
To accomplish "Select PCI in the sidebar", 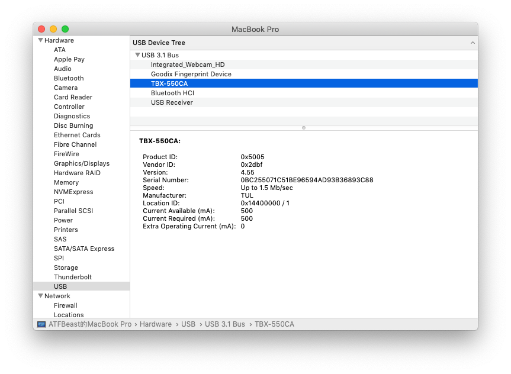I will (59, 201).
